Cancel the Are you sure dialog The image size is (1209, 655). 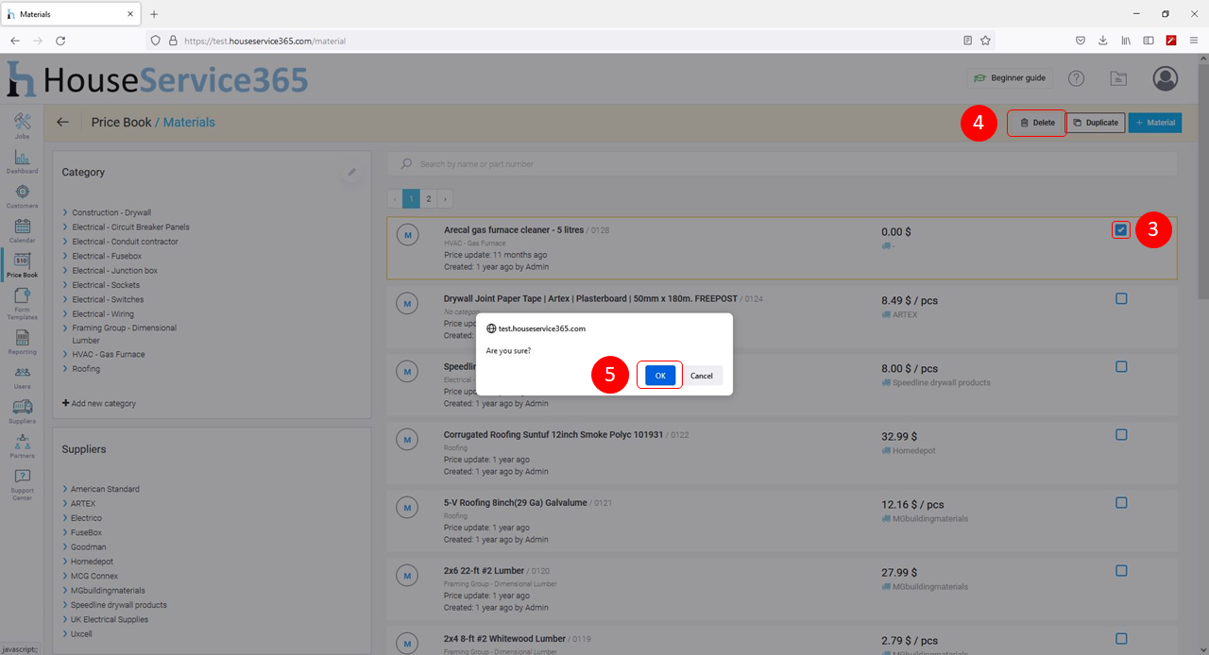coord(702,376)
